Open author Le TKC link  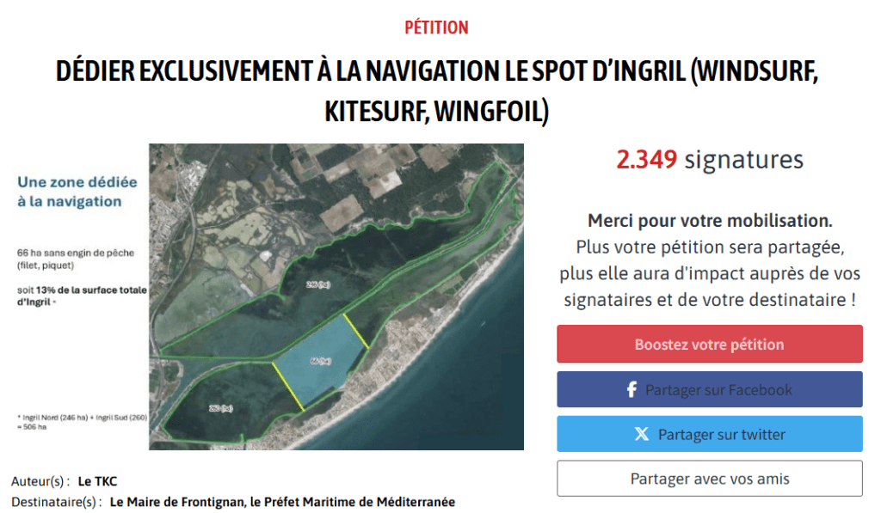point(98,481)
